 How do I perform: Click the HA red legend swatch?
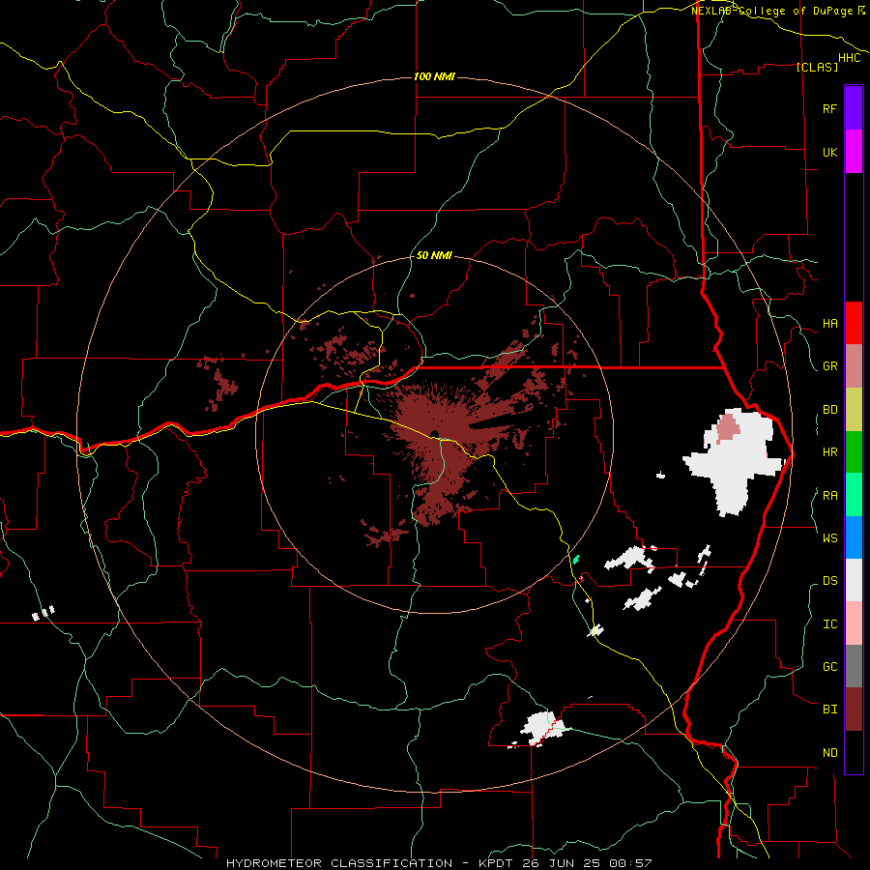click(854, 323)
